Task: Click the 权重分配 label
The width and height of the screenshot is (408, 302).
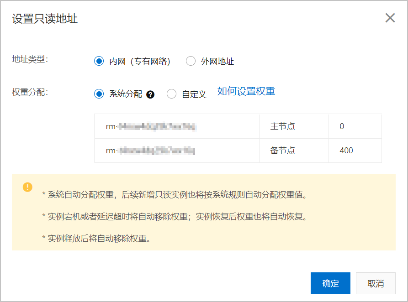Action: point(30,92)
